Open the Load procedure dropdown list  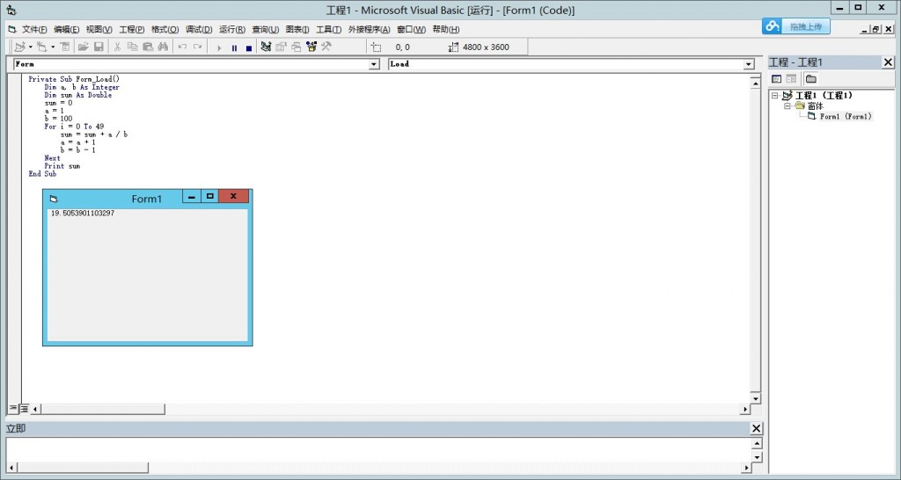(749, 64)
